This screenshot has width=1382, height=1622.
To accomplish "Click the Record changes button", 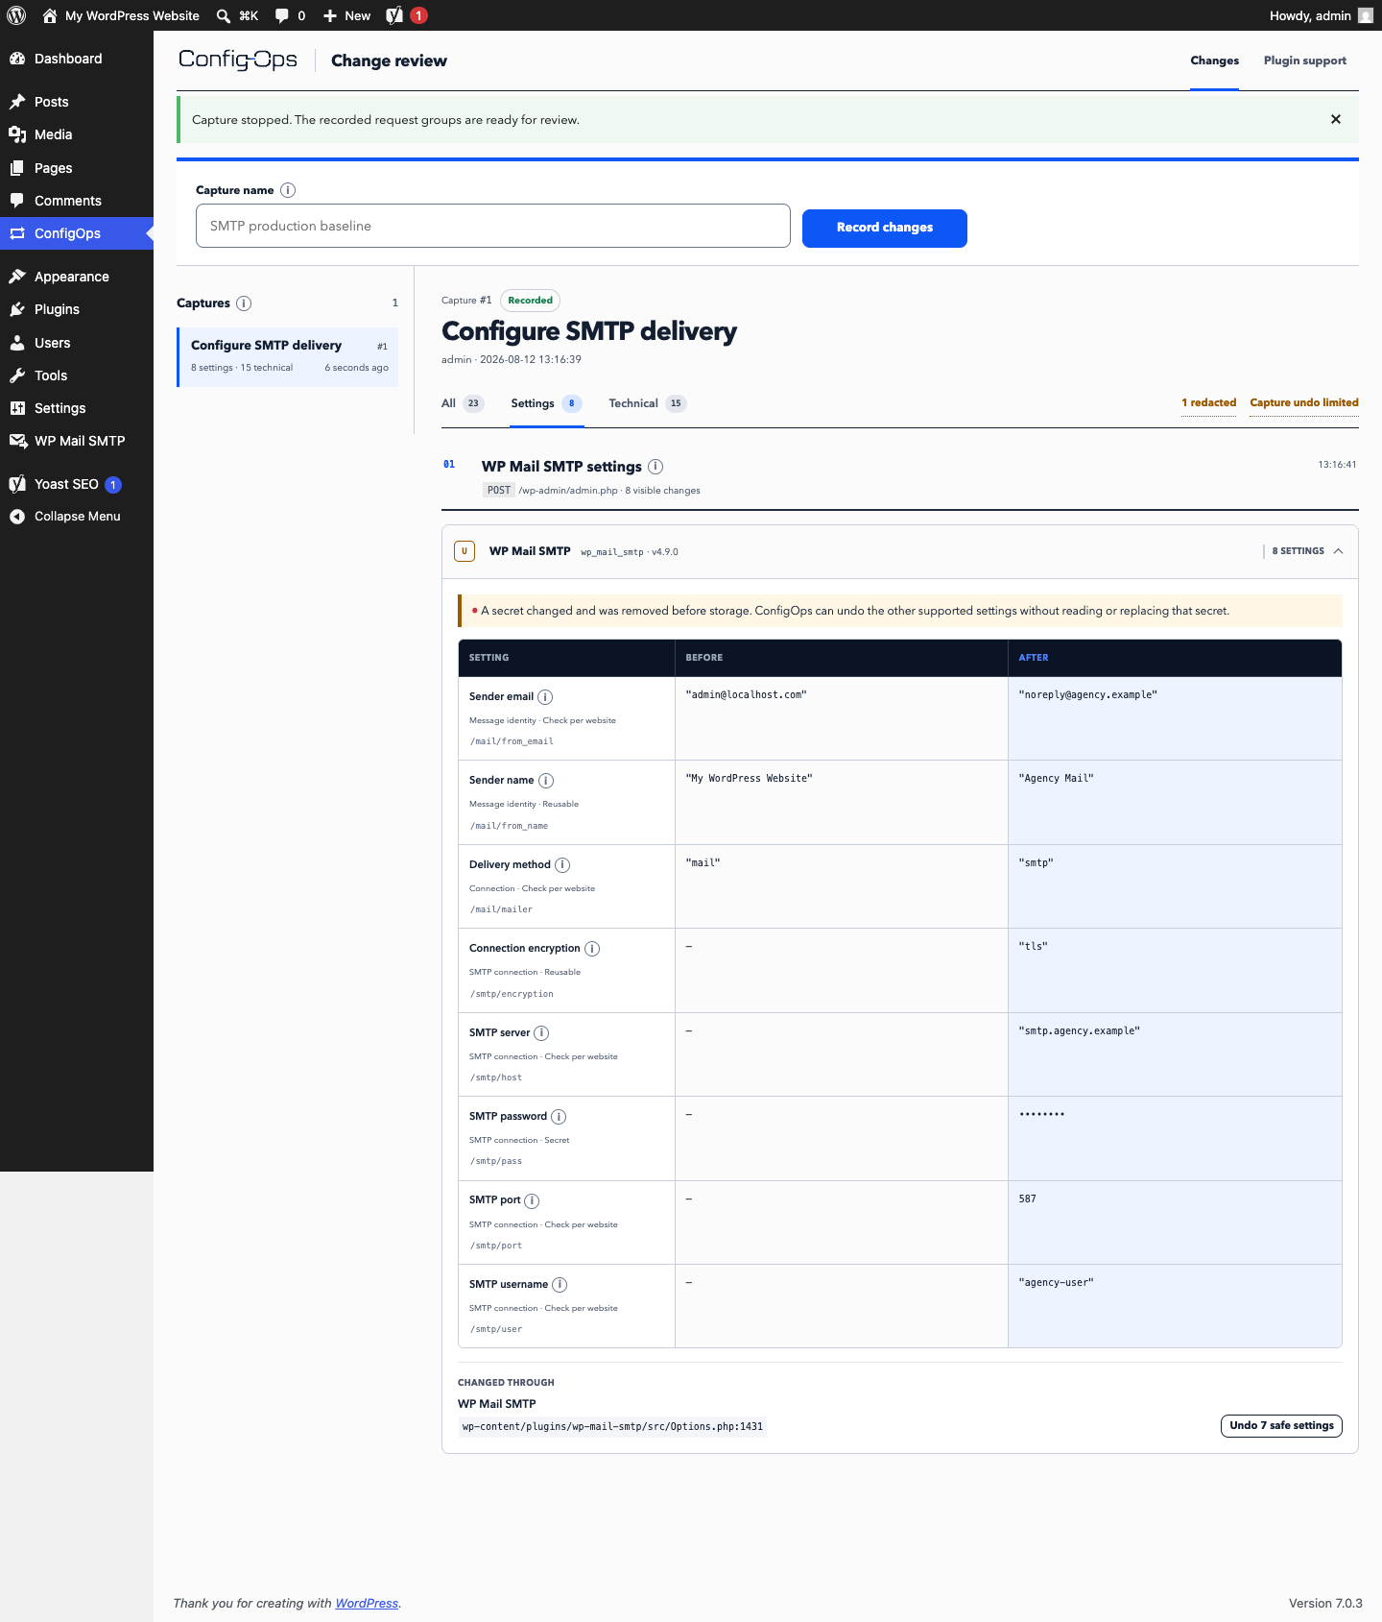I will (x=885, y=229).
